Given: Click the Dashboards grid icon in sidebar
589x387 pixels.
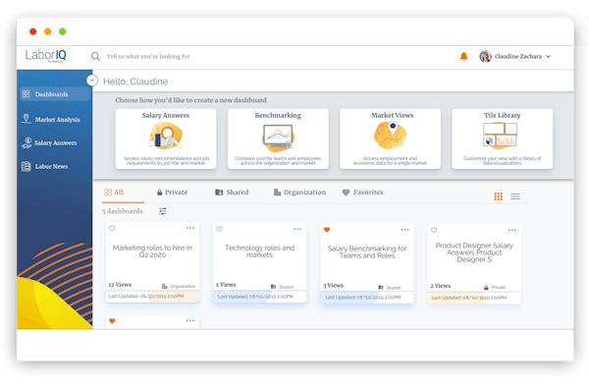Looking at the screenshot, I should pyautogui.click(x=26, y=94).
